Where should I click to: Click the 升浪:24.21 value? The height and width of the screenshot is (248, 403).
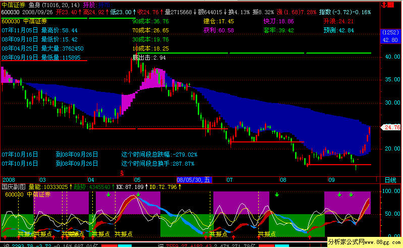click(x=338, y=21)
